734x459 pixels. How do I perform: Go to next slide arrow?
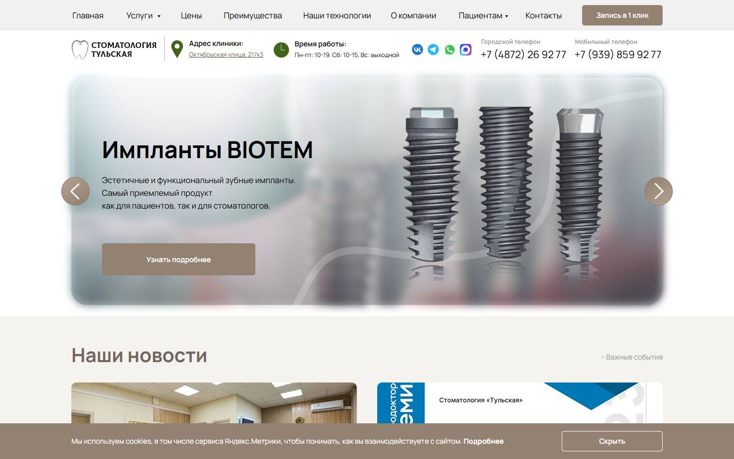point(659,191)
